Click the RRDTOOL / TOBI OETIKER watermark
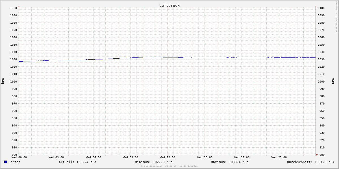Image resolution: width=339 pixels, height=169 pixels. tap(336, 17)
